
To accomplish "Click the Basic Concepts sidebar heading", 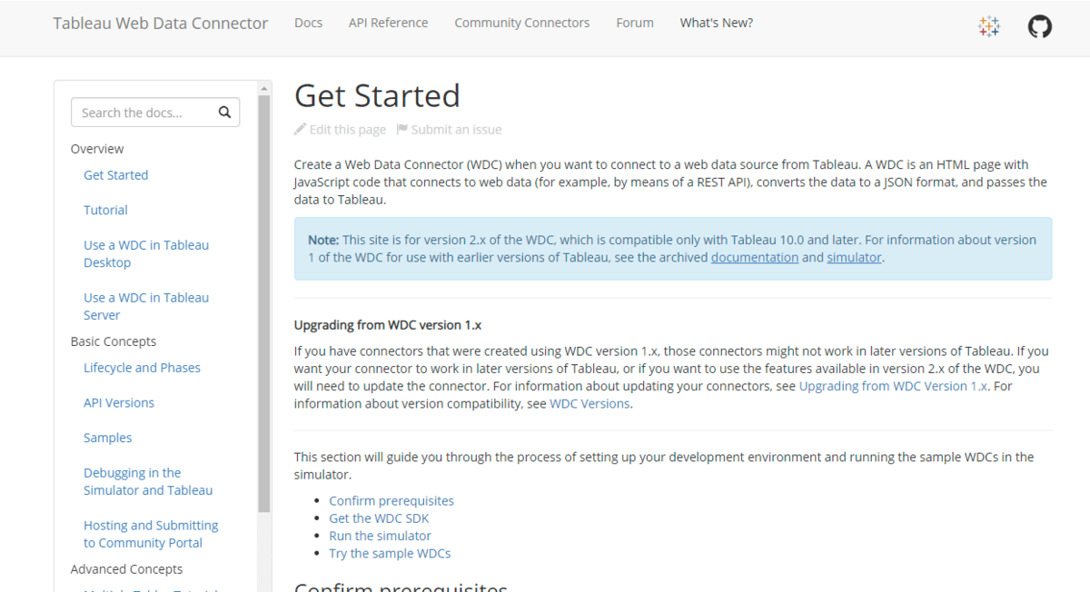I will point(114,341).
